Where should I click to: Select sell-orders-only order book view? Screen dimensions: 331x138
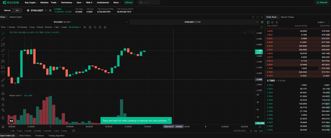pos(273,22)
